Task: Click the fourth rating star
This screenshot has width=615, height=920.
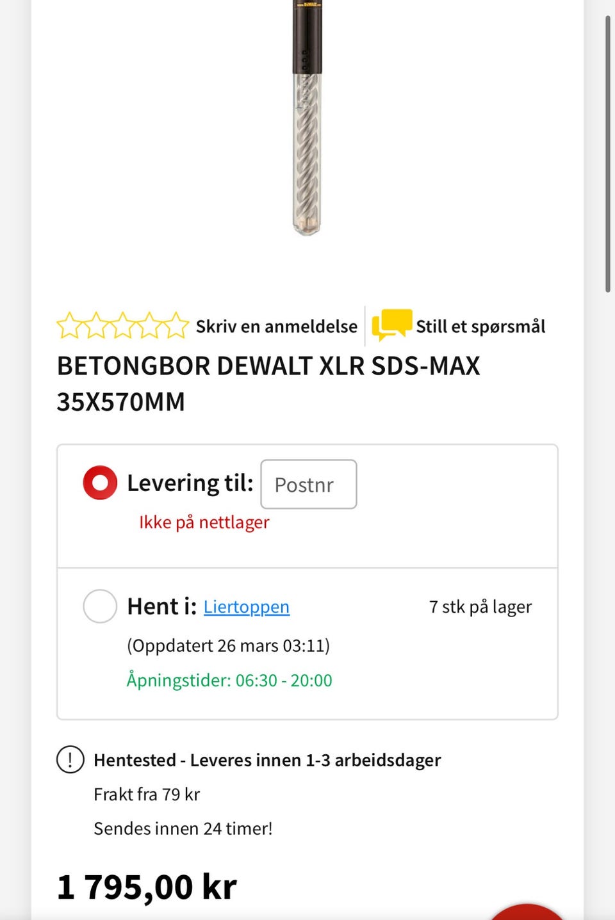Action: pos(149,326)
